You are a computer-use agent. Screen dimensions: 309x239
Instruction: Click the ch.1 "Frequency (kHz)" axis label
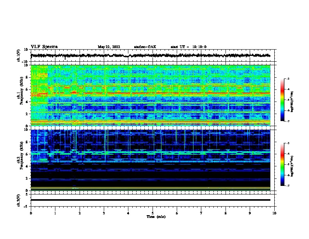(22, 91)
